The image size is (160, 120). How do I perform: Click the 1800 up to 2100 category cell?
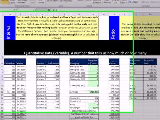click(79, 79)
